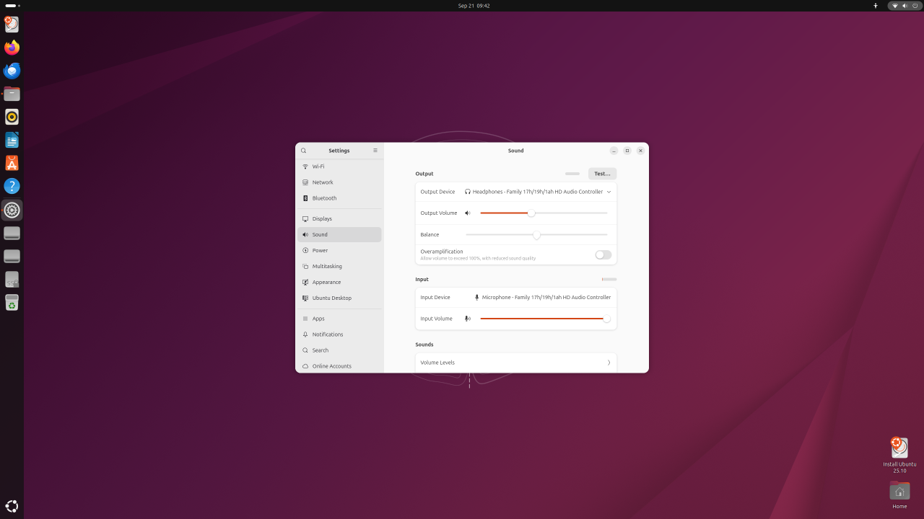Go to Power settings
Image resolution: width=924 pixels, height=519 pixels.
click(339, 250)
